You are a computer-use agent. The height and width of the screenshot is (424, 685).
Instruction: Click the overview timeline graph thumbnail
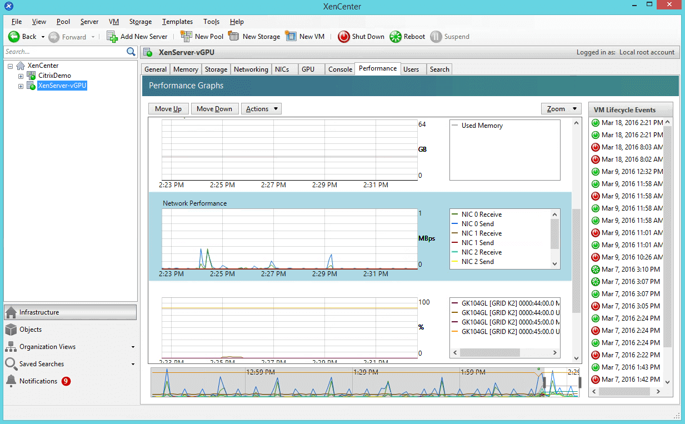366,382
